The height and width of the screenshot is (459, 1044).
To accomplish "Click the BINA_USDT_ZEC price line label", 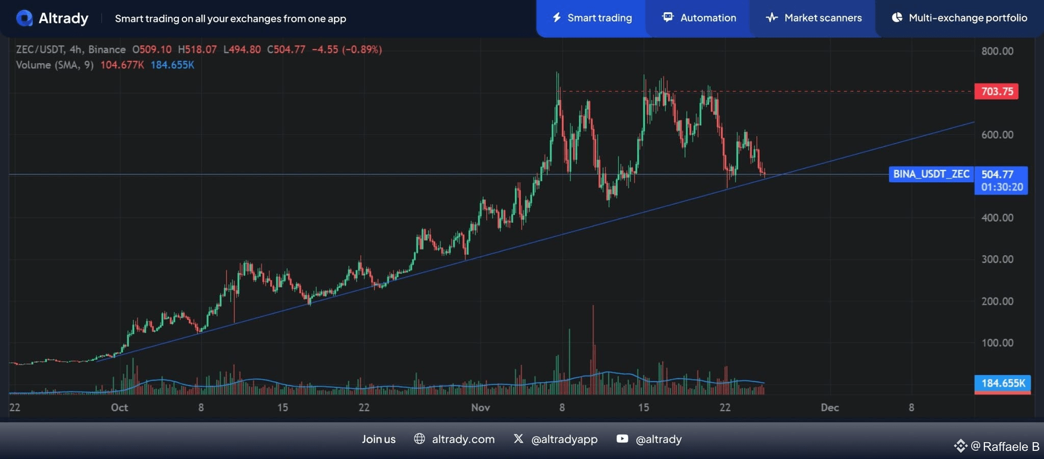I will click(x=931, y=174).
